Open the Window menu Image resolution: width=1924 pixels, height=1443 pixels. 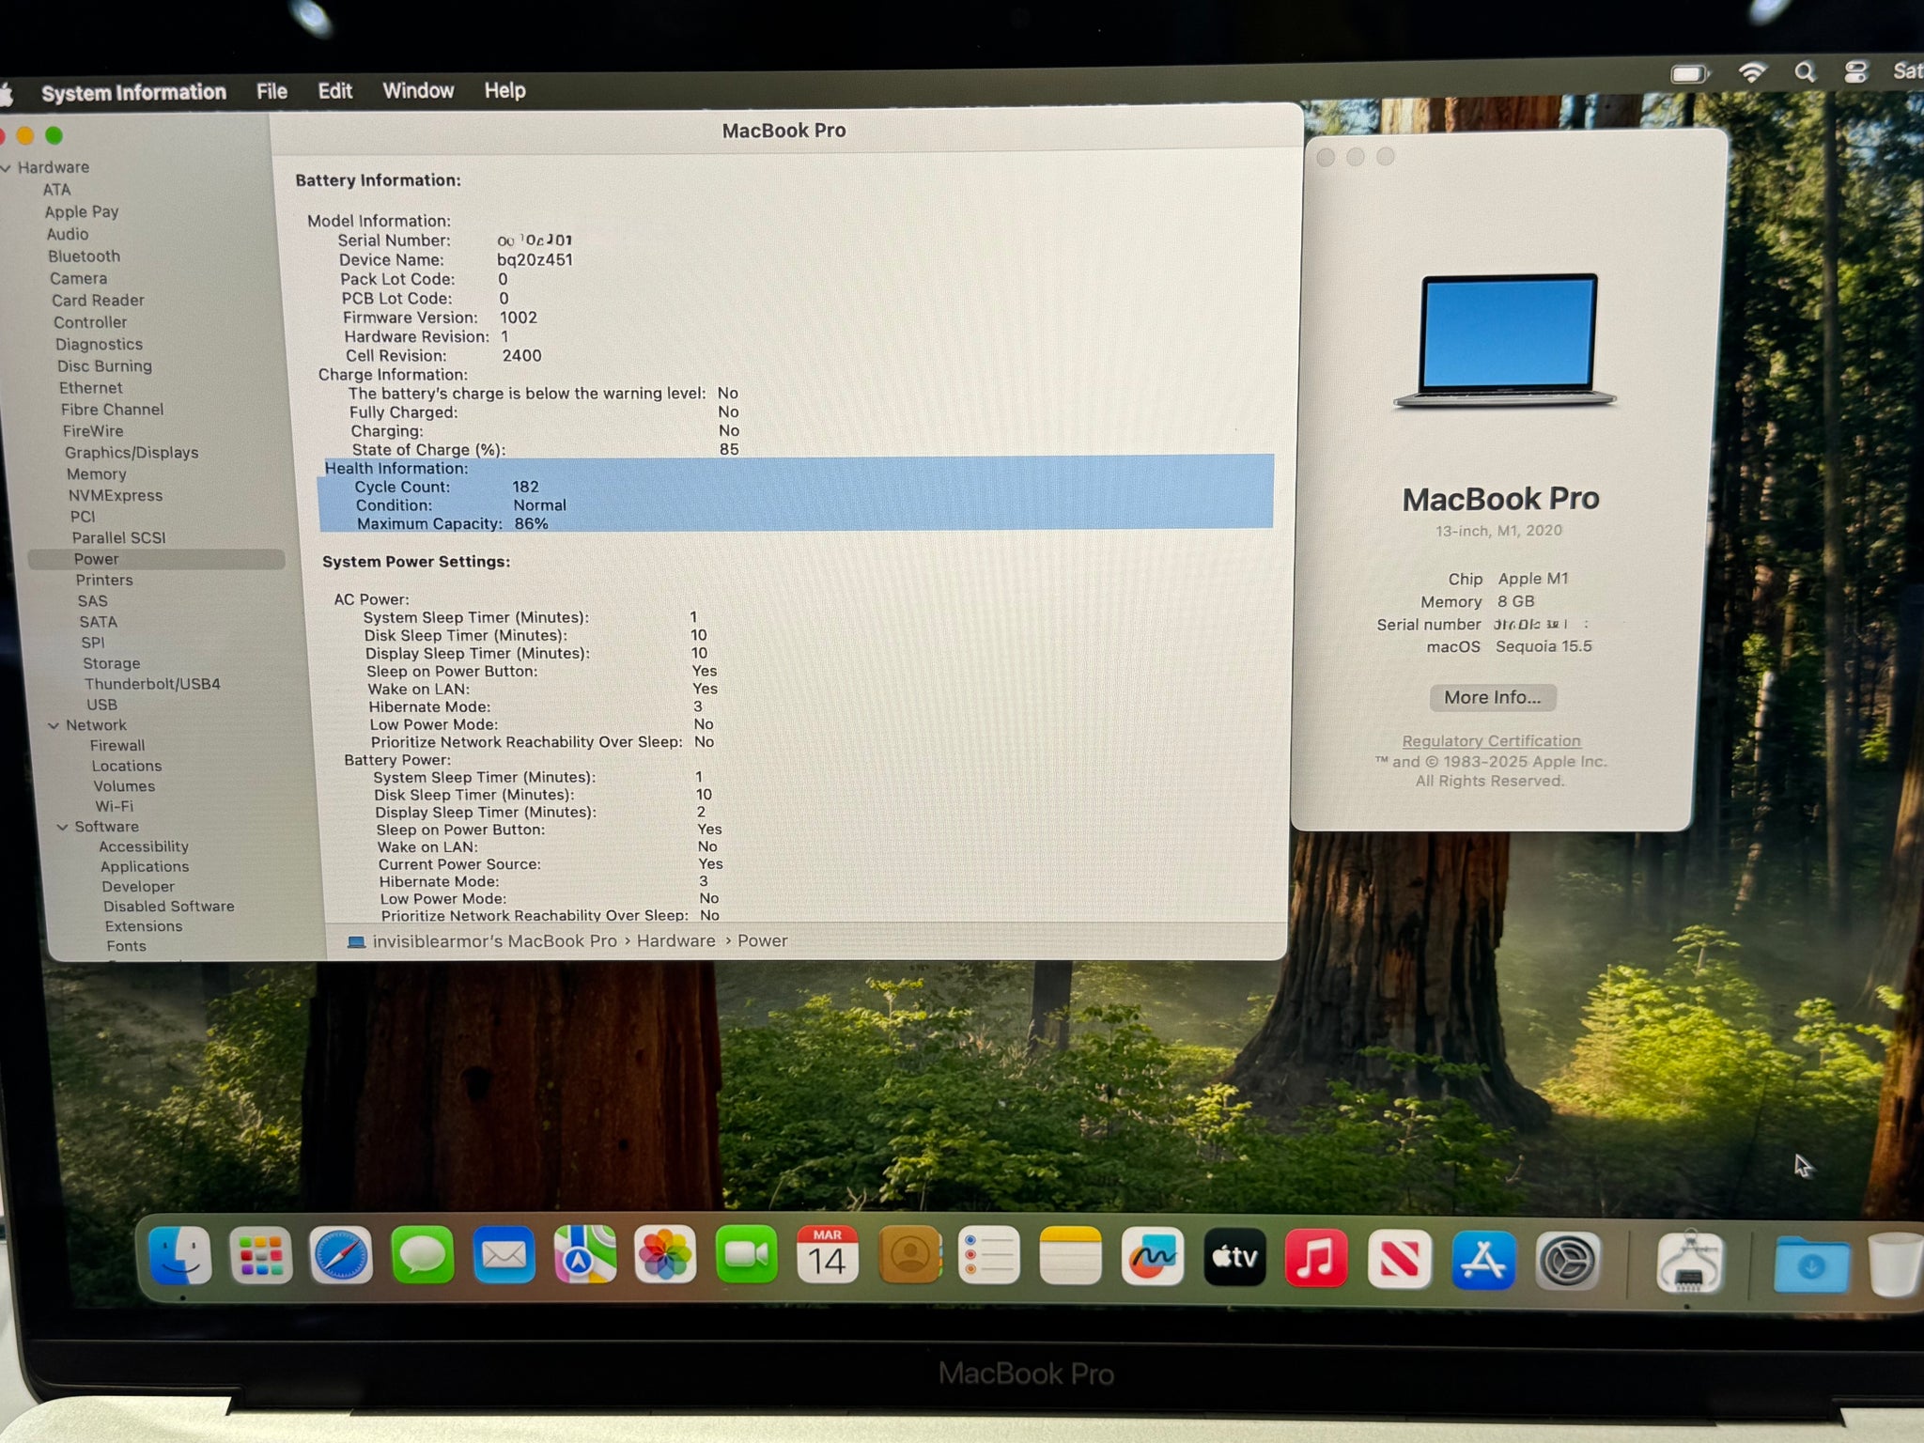coord(418,90)
